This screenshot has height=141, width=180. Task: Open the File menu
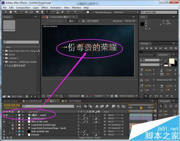coord(5,8)
